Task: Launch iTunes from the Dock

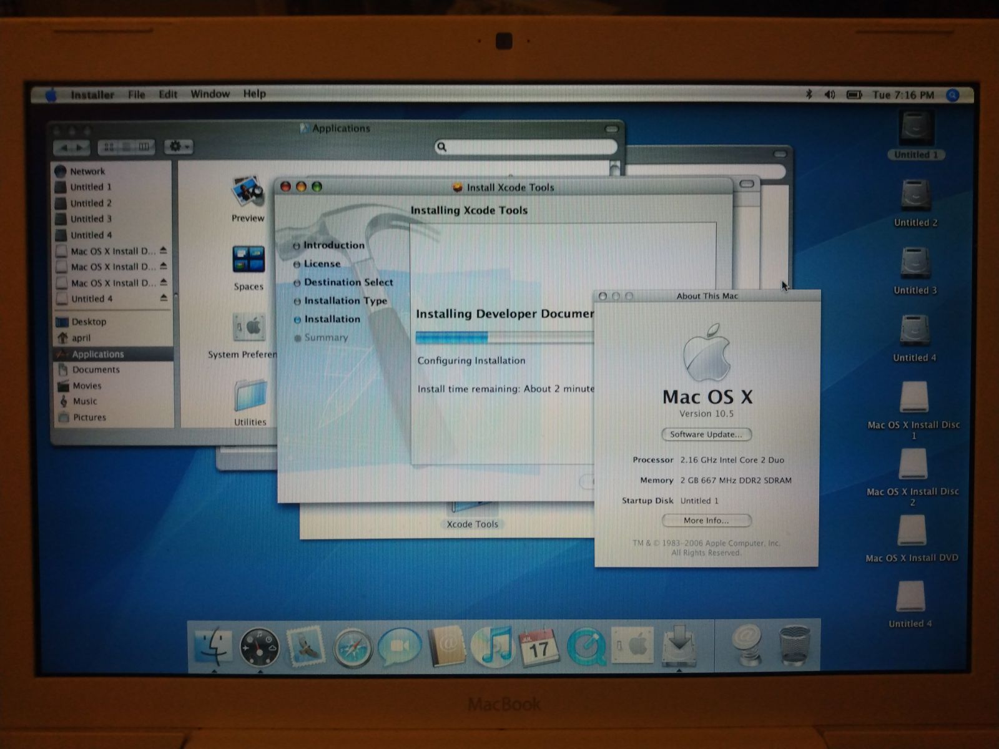Action: (x=493, y=647)
